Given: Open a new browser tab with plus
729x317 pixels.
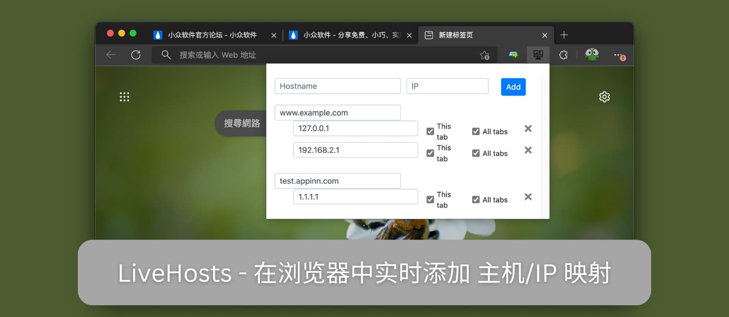Looking at the screenshot, I should (x=564, y=35).
